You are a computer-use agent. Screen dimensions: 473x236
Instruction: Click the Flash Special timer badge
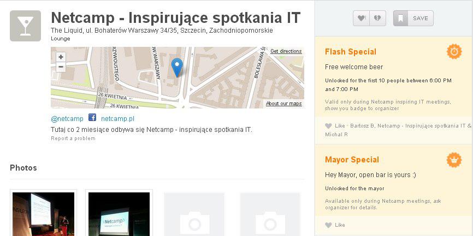[x=454, y=52]
